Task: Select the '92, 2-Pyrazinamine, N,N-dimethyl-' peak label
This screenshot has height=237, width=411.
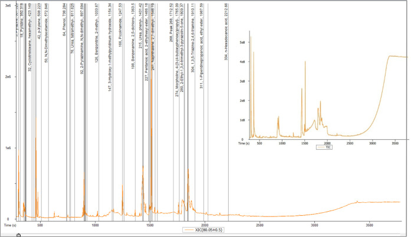Action: coord(82,38)
